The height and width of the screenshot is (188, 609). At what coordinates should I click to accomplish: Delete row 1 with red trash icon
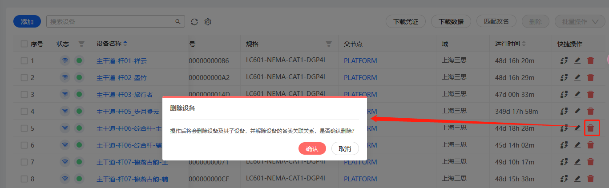tap(591, 60)
